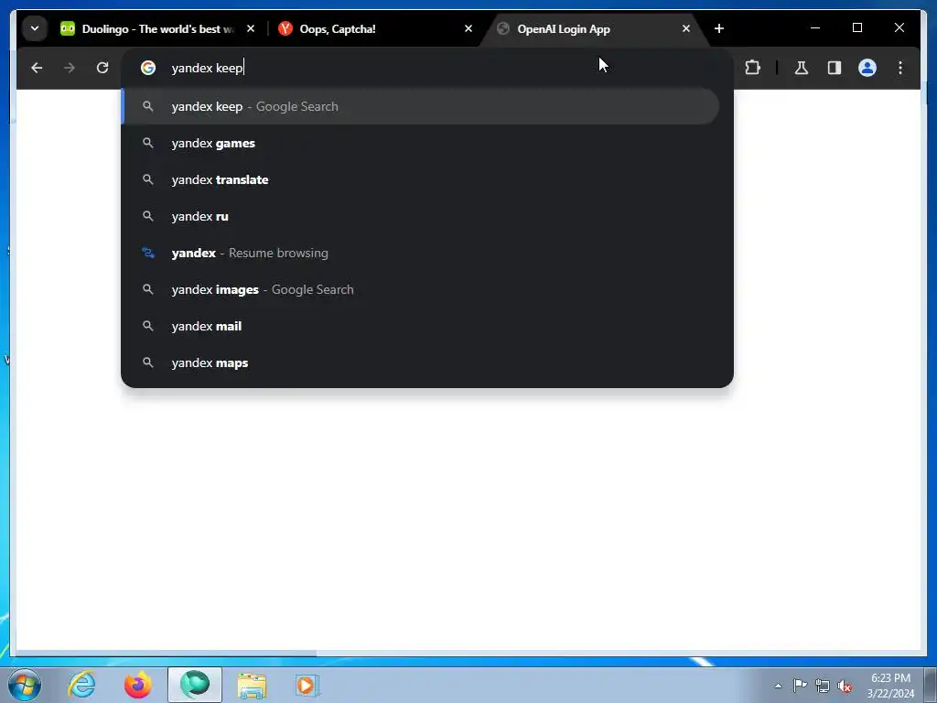Screen dimensions: 937x703
Task: Switch to the Duolingo tab
Action: 157,28
